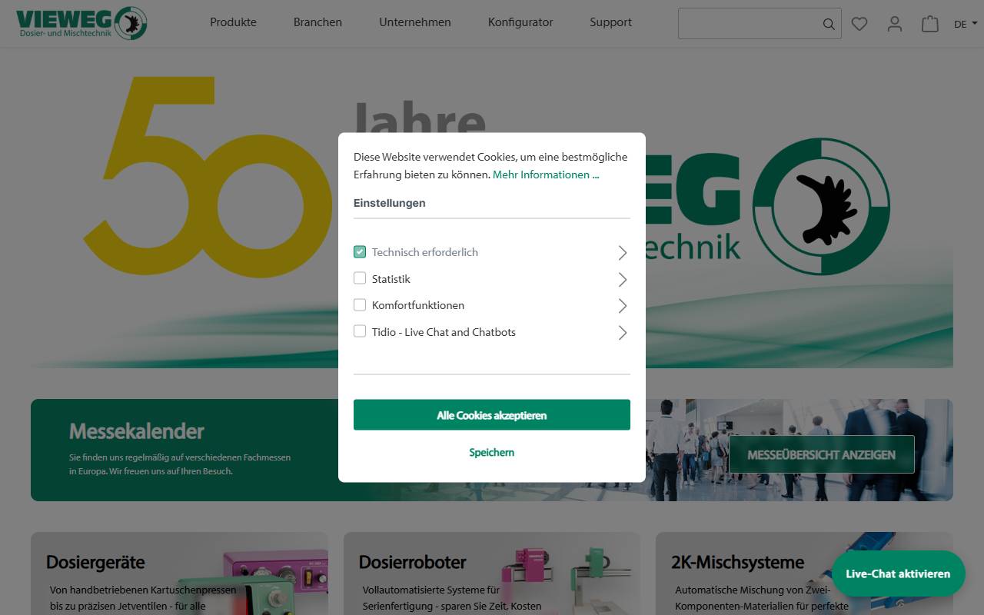
Task: Click Alle Cookies akzeptieren button
Action: click(492, 415)
